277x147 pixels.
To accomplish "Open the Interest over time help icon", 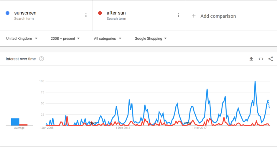I will (x=42, y=59).
